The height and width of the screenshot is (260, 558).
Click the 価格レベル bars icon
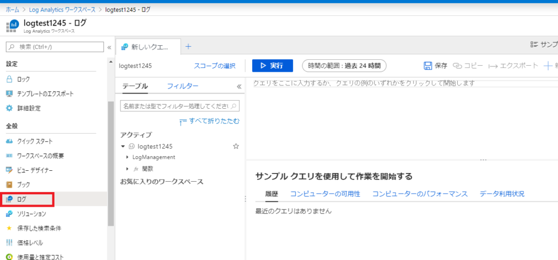[x=10, y=243]
